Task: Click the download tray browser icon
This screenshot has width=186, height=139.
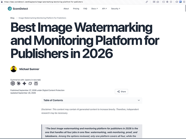Action: 154,2
